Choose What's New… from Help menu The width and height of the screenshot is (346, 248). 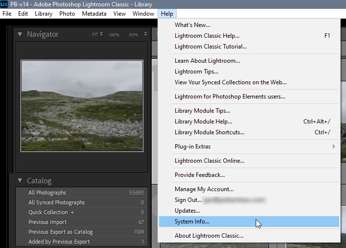point(249,25)
